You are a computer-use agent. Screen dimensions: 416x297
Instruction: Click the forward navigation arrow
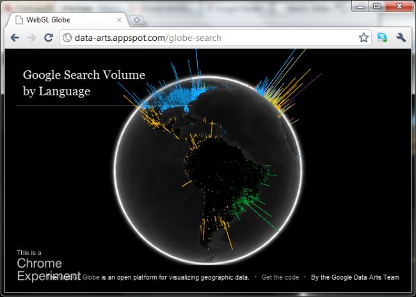[x=31, y=38]
